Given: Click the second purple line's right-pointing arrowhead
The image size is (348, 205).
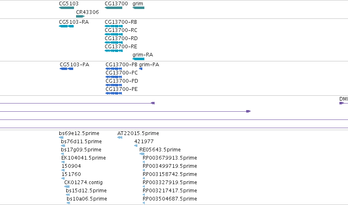Looking at the screenshot, I should (249, 111).
